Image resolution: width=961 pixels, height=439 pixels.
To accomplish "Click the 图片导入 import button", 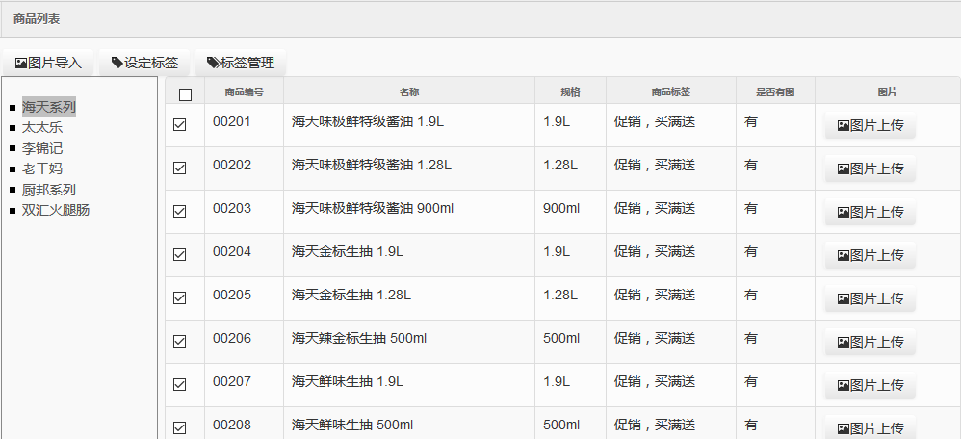I will click(48, 63).
